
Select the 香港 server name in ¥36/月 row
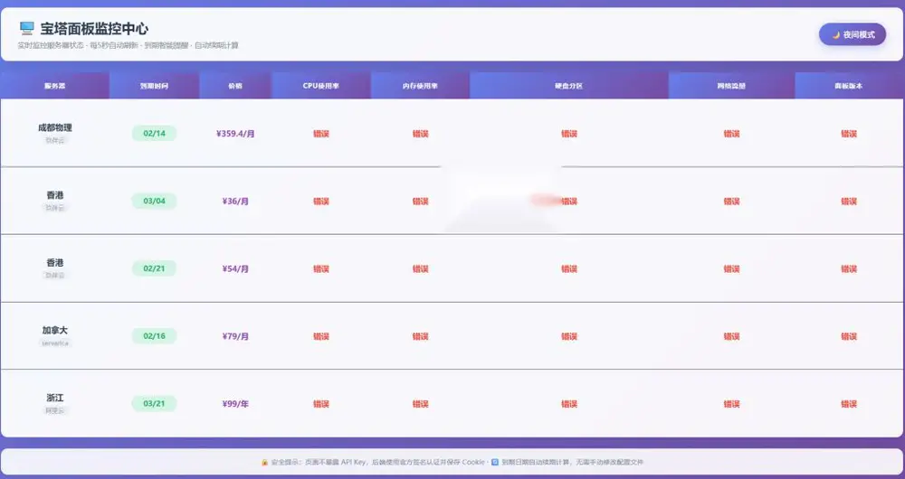coord(55,195)
